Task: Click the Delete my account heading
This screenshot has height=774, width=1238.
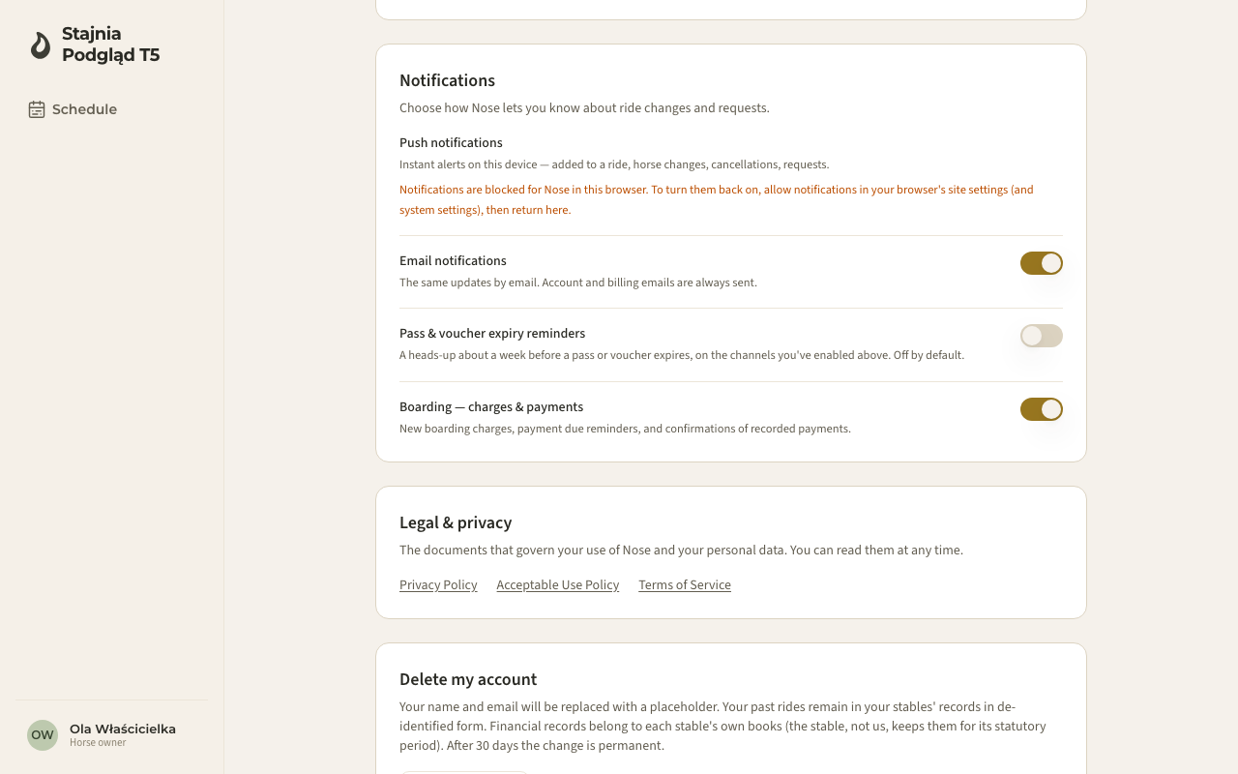Action: 468,679
